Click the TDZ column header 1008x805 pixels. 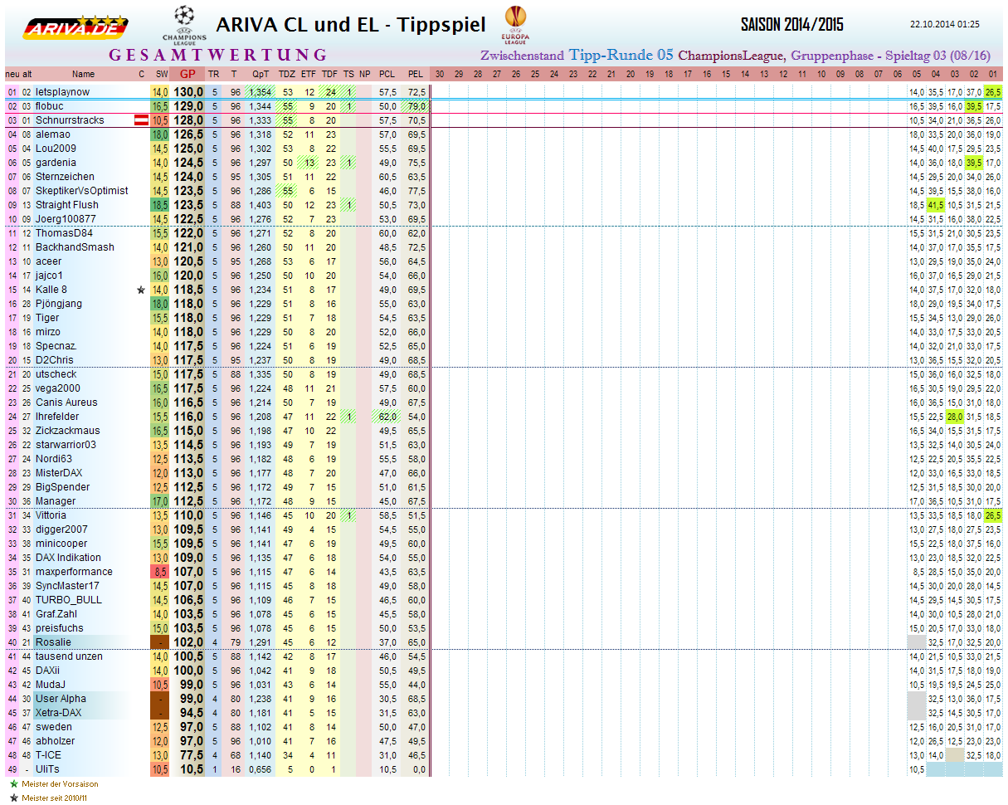tap(287, 74)
